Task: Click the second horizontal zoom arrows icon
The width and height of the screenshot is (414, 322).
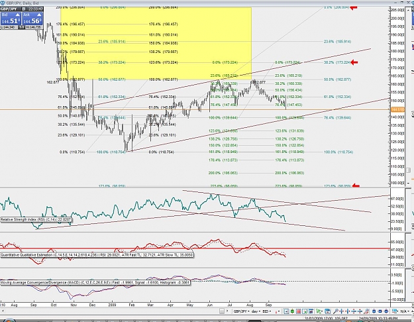Action: (x=348, y=311)
